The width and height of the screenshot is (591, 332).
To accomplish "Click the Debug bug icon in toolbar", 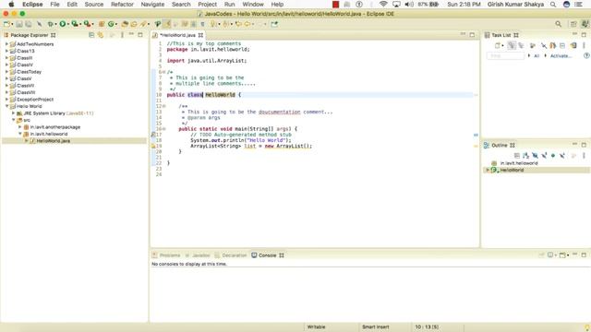I will [50, 24].
